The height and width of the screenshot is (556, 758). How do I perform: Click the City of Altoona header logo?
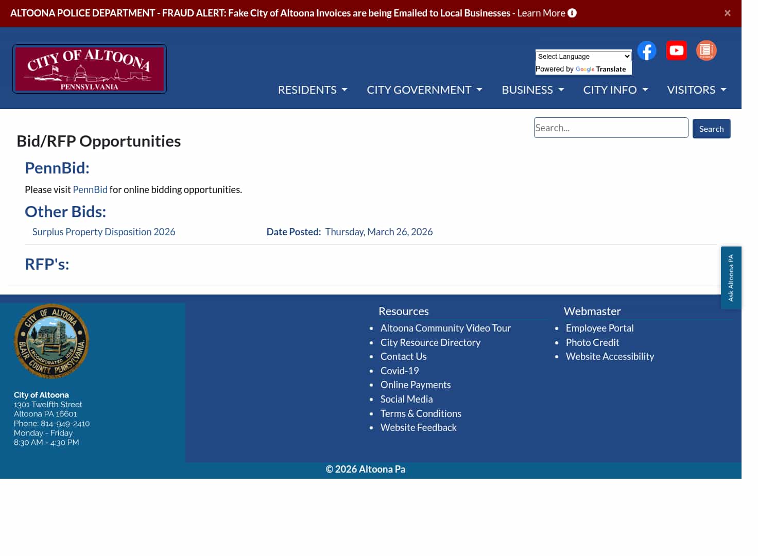[90, 69]
